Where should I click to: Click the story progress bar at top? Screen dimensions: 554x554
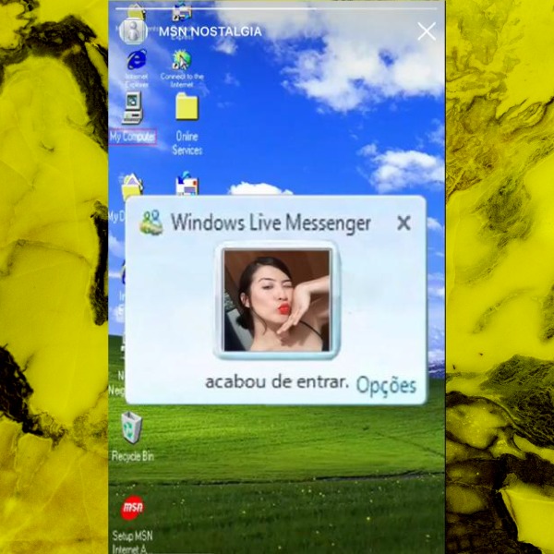[276, 9]
